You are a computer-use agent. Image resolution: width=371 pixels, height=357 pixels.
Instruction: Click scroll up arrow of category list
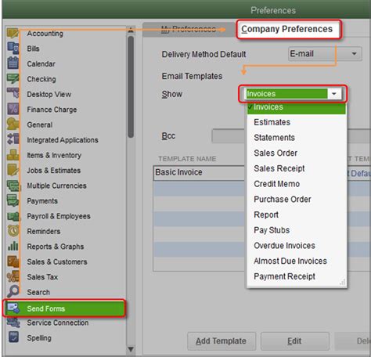pyautogui.click(x=131, y=30)
